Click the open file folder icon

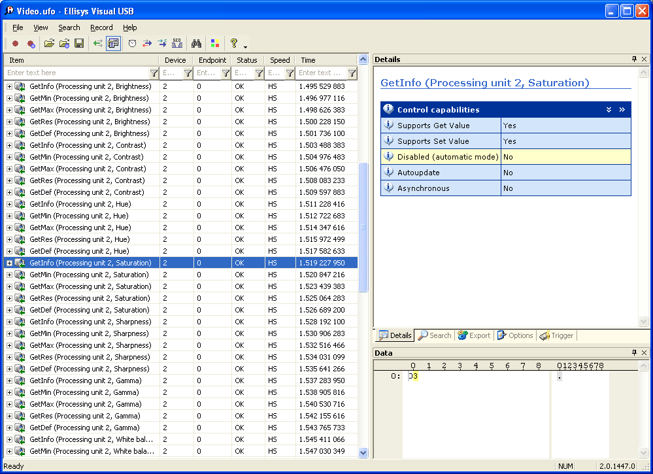(49, 44)
